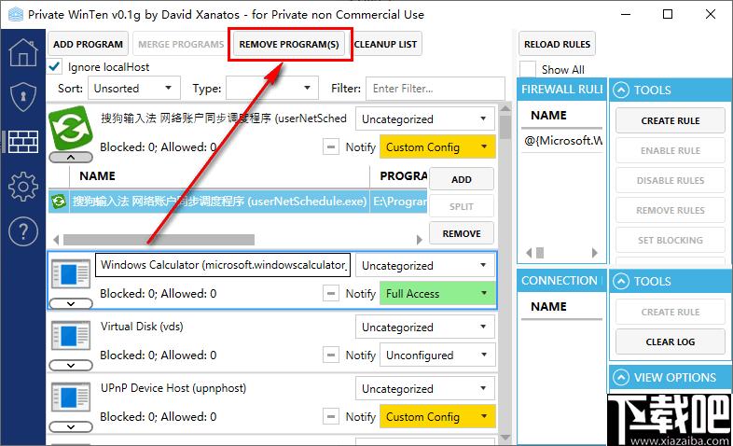The image size is (733, 446).
Task: Click firewall rules scroll right arrow
Action: pyautogui.click(x=595, y=253)
